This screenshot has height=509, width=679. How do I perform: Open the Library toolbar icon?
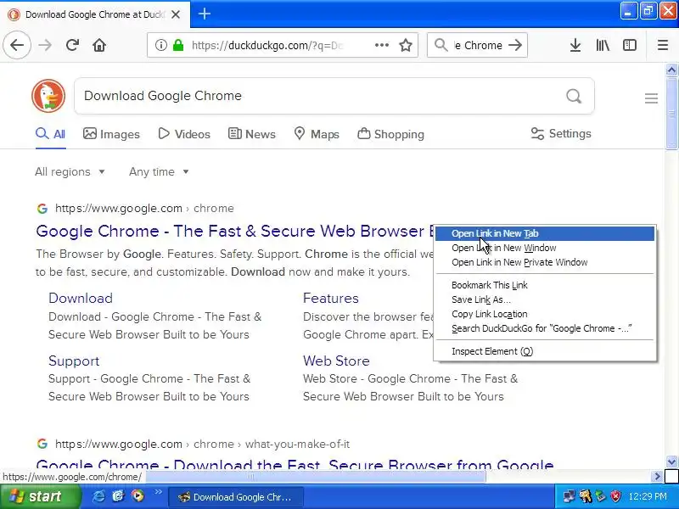tap(603, 45)
